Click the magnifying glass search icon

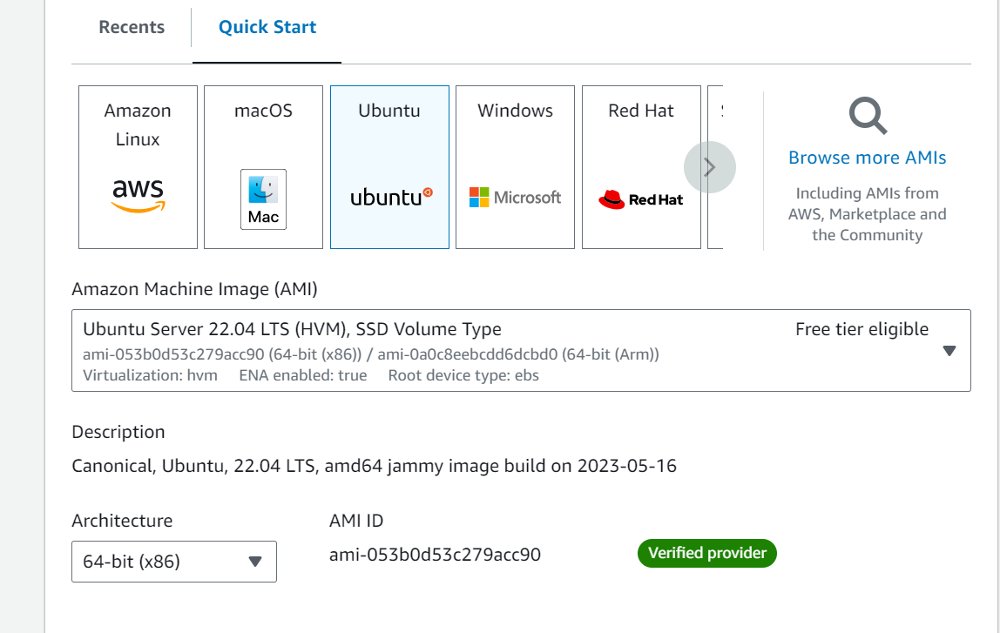click(868, 116)
